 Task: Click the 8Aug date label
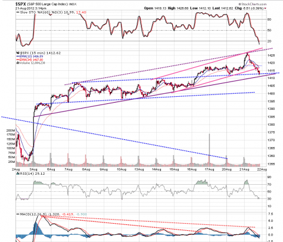(86, 169)
